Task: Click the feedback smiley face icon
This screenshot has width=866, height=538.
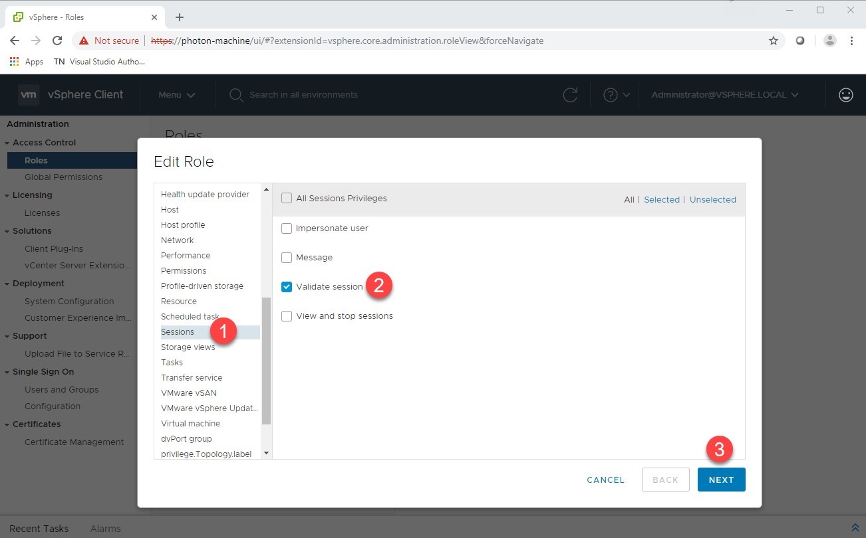Action: click(845, 94)
